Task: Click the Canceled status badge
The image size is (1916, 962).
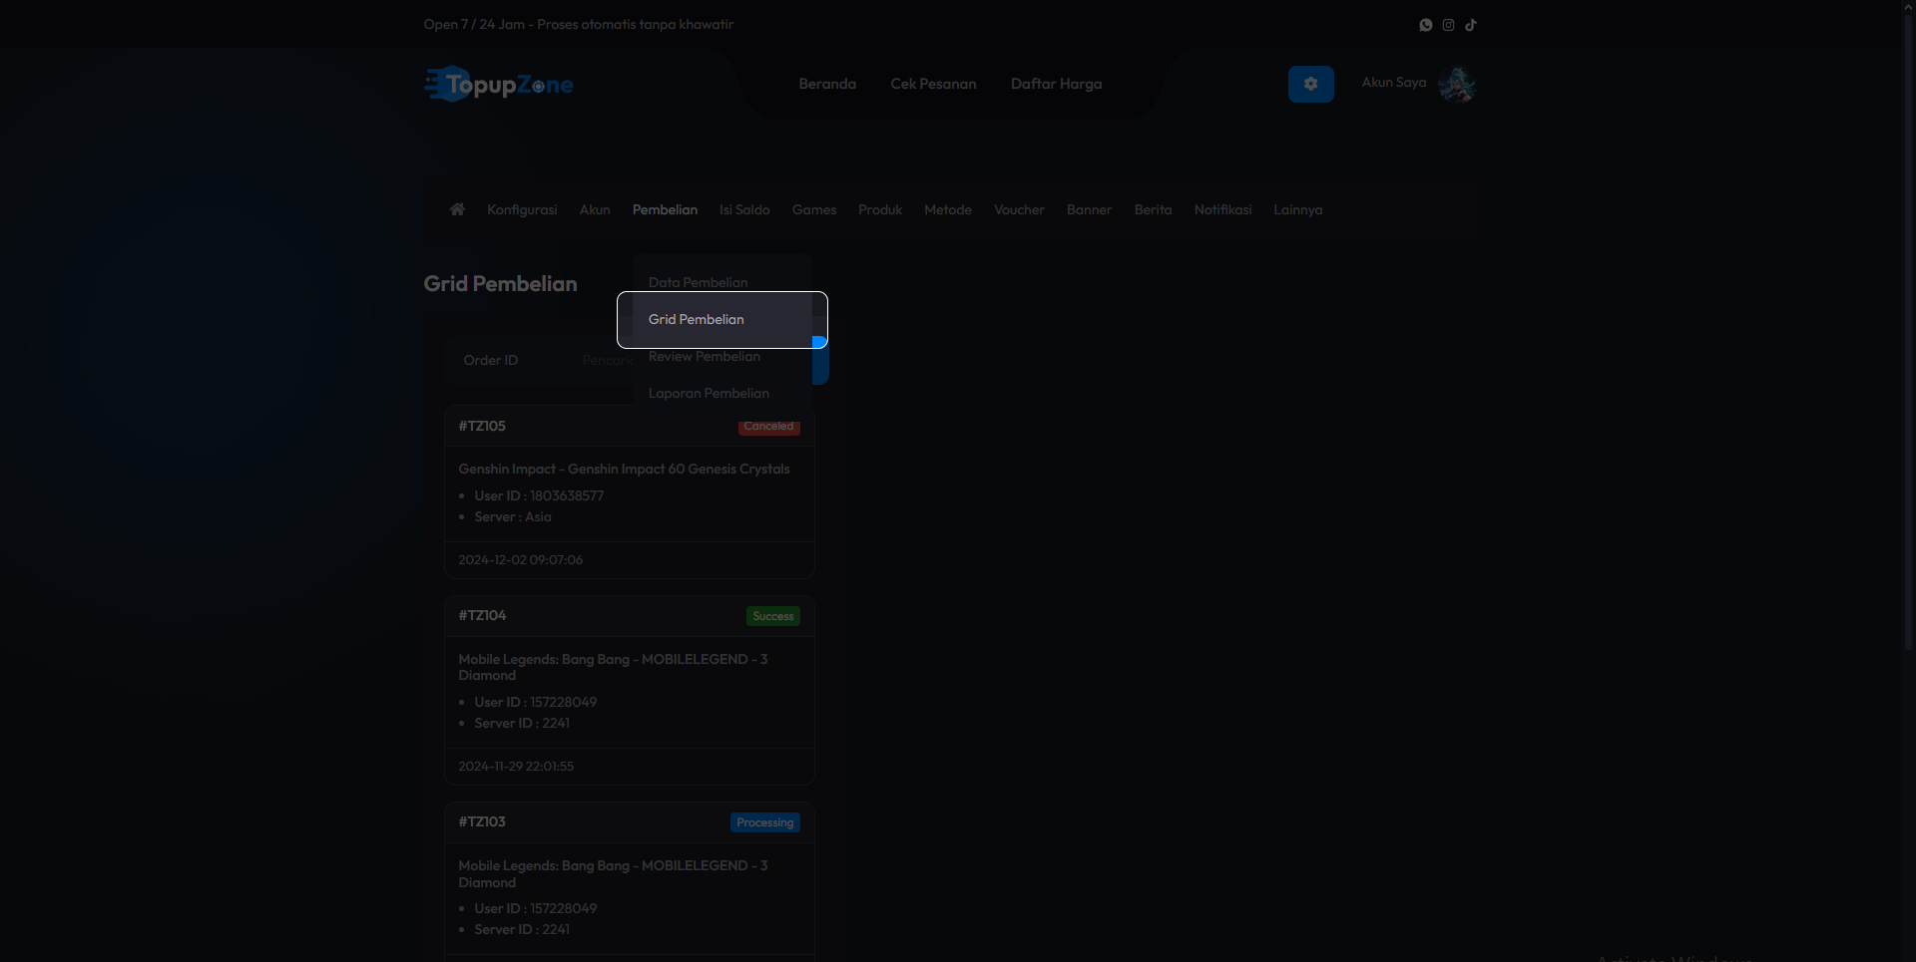Action: (x=768, y=427)
